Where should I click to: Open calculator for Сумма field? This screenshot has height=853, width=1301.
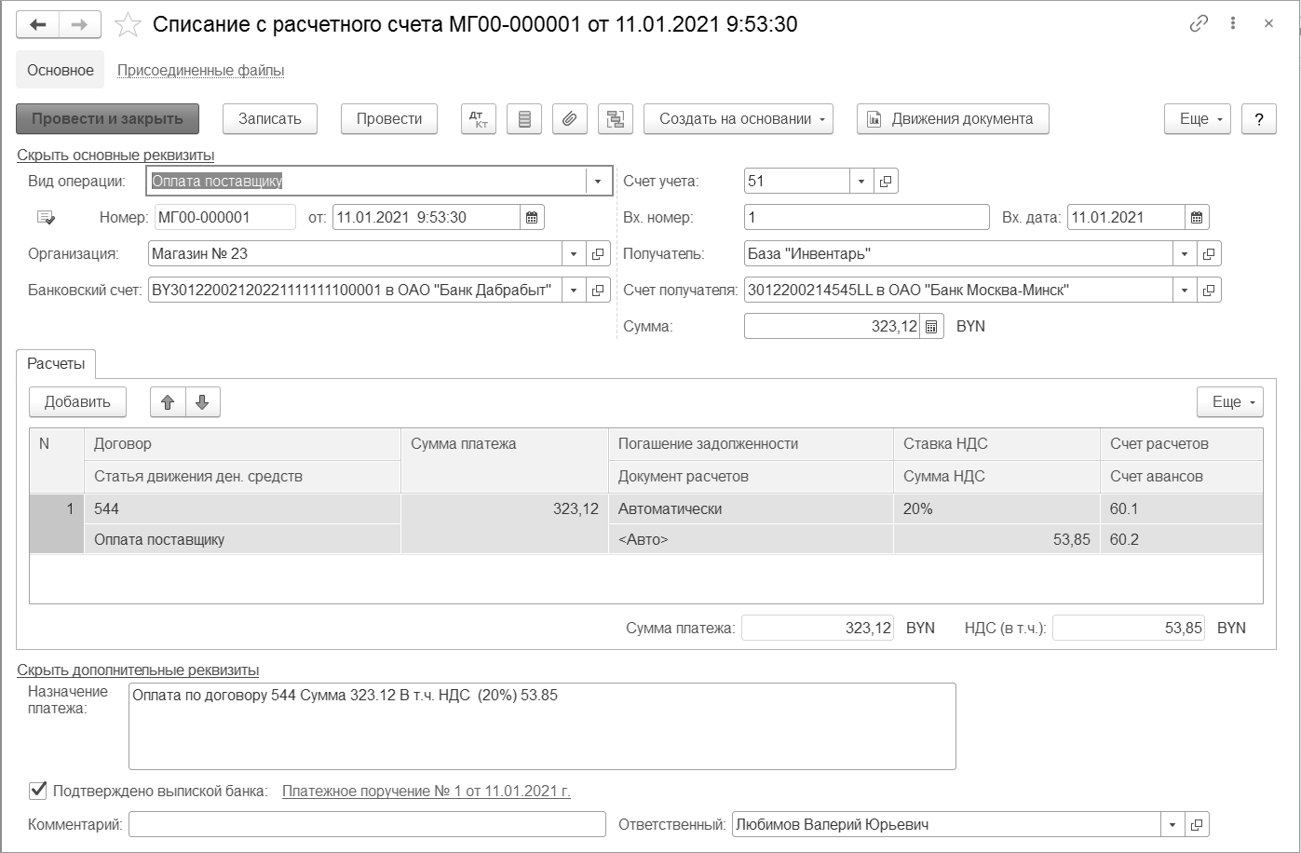click(x=932, y=327)
